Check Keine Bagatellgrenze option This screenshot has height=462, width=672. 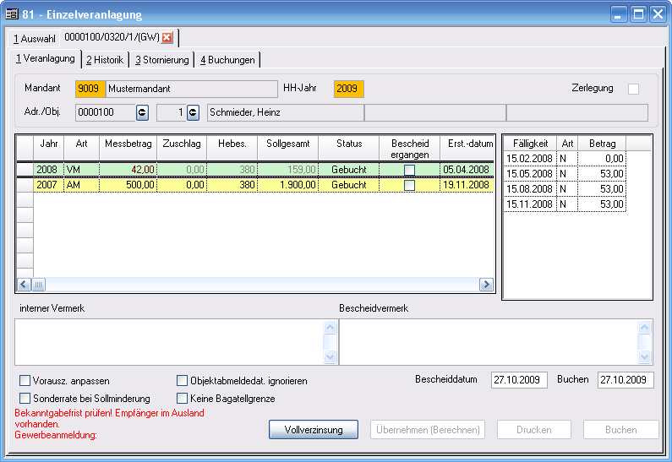(x=183, y=398)
